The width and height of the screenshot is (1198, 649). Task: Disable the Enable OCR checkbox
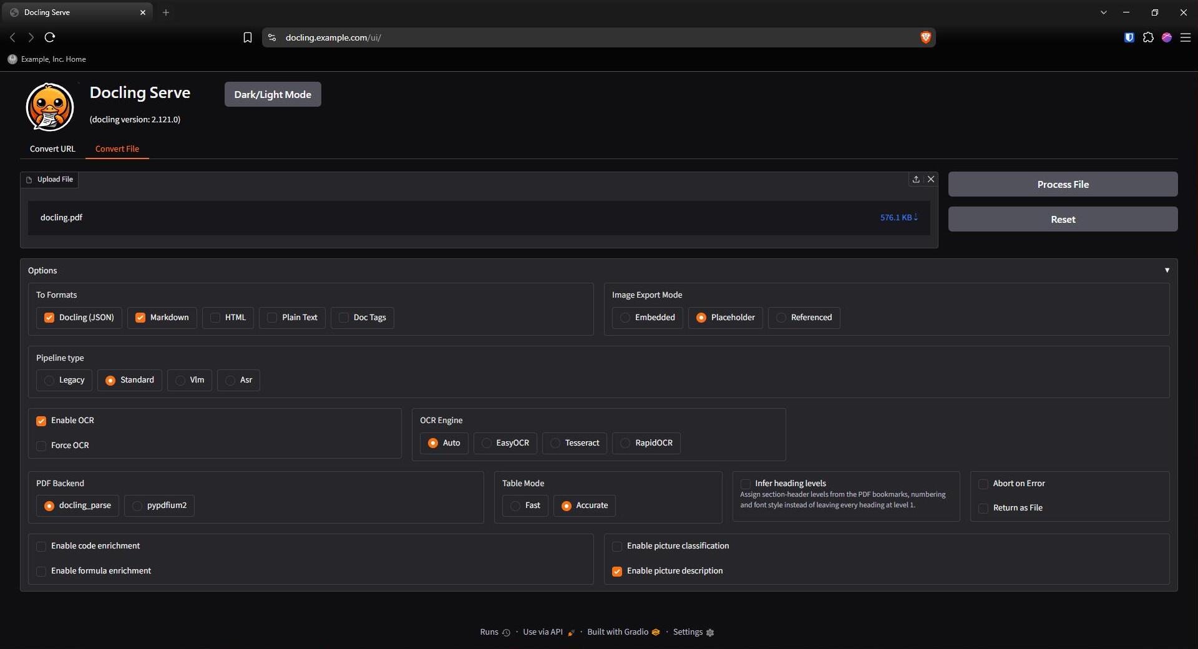tap(41, 421)
